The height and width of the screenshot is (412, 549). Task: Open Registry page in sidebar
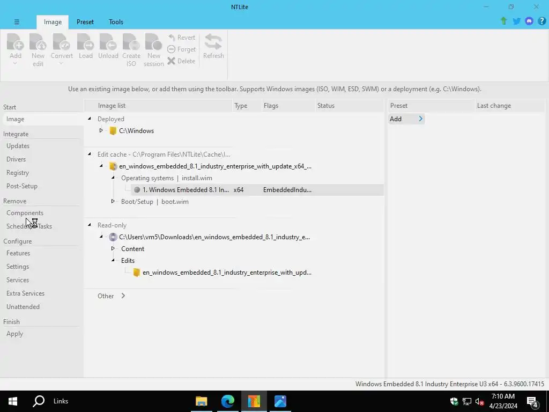(18, 173)
